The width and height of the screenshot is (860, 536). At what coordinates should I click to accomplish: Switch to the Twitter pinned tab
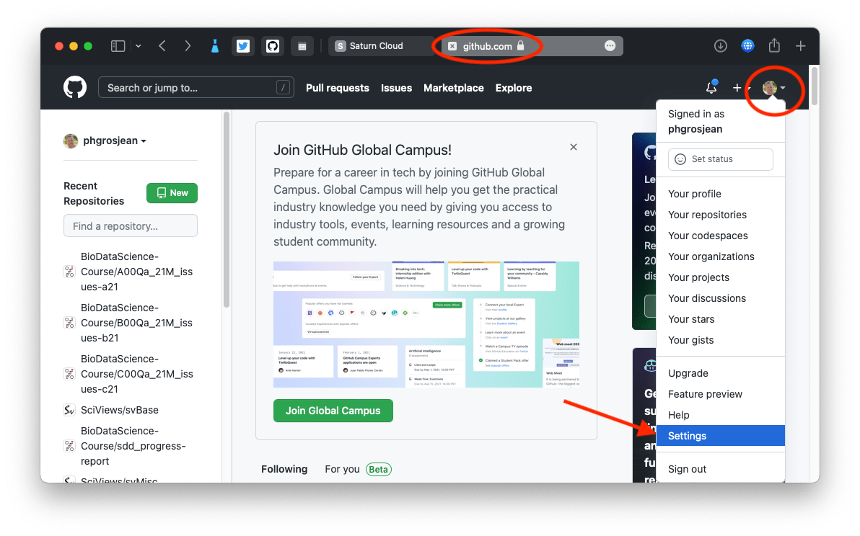tap(243, 45)
